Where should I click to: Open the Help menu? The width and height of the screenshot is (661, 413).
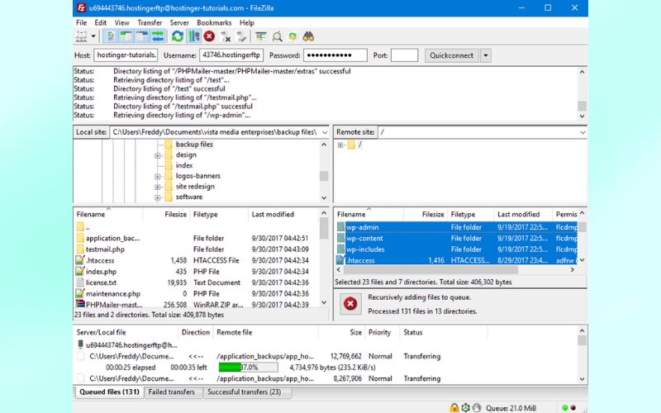(246, 23)
